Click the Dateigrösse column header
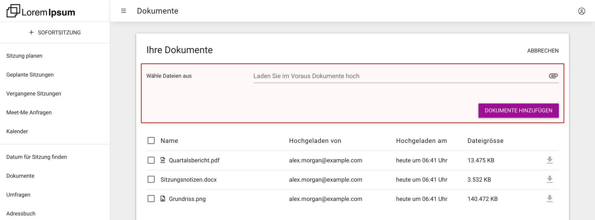Viewport: 595px width, 220px height. (486, 141)
